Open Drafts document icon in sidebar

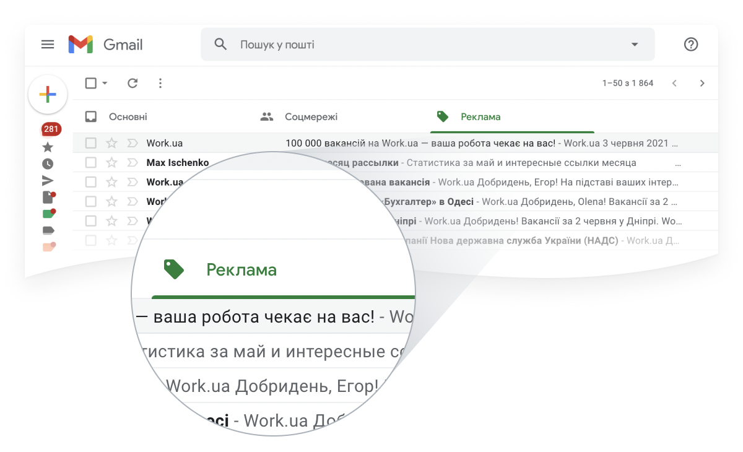[x=48, y=198]
